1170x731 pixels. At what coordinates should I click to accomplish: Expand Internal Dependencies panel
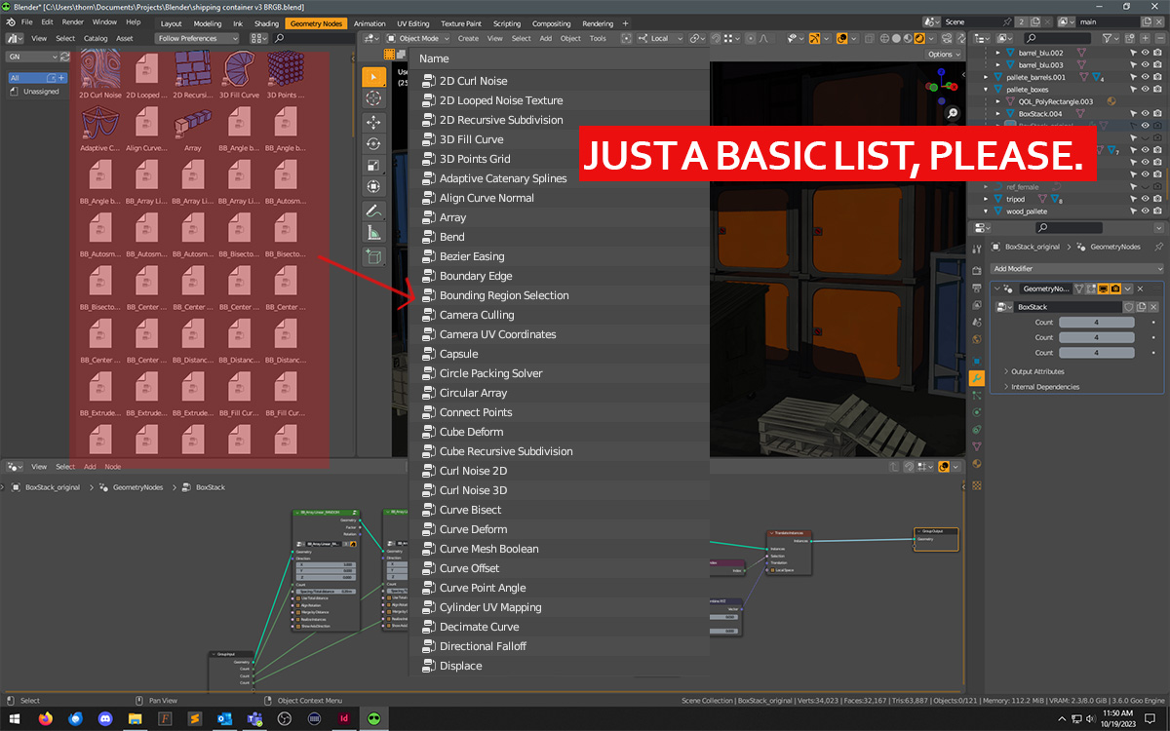[1044, 387]
